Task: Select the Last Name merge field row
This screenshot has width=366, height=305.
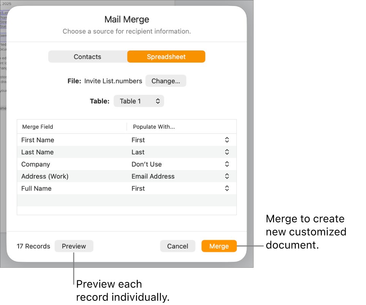Action: (x=127, y=152)
